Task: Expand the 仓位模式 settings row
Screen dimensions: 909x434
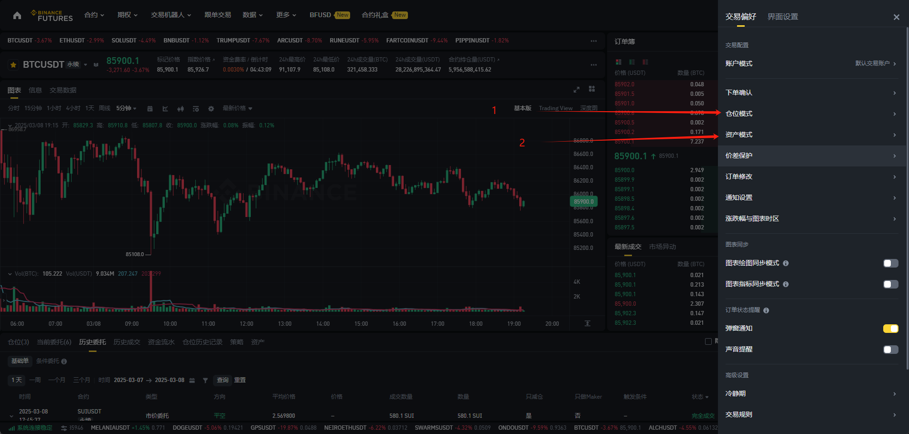Action: tap(810, 114)
